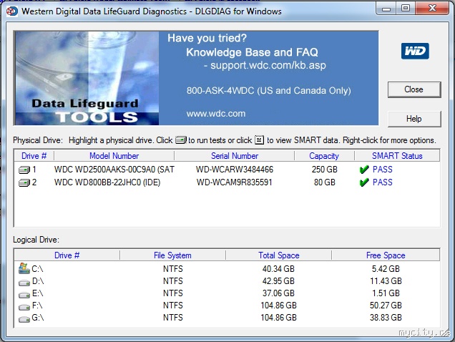Click Knowledge Base and FAQ text
455x342 pixels.
point(252,52)
